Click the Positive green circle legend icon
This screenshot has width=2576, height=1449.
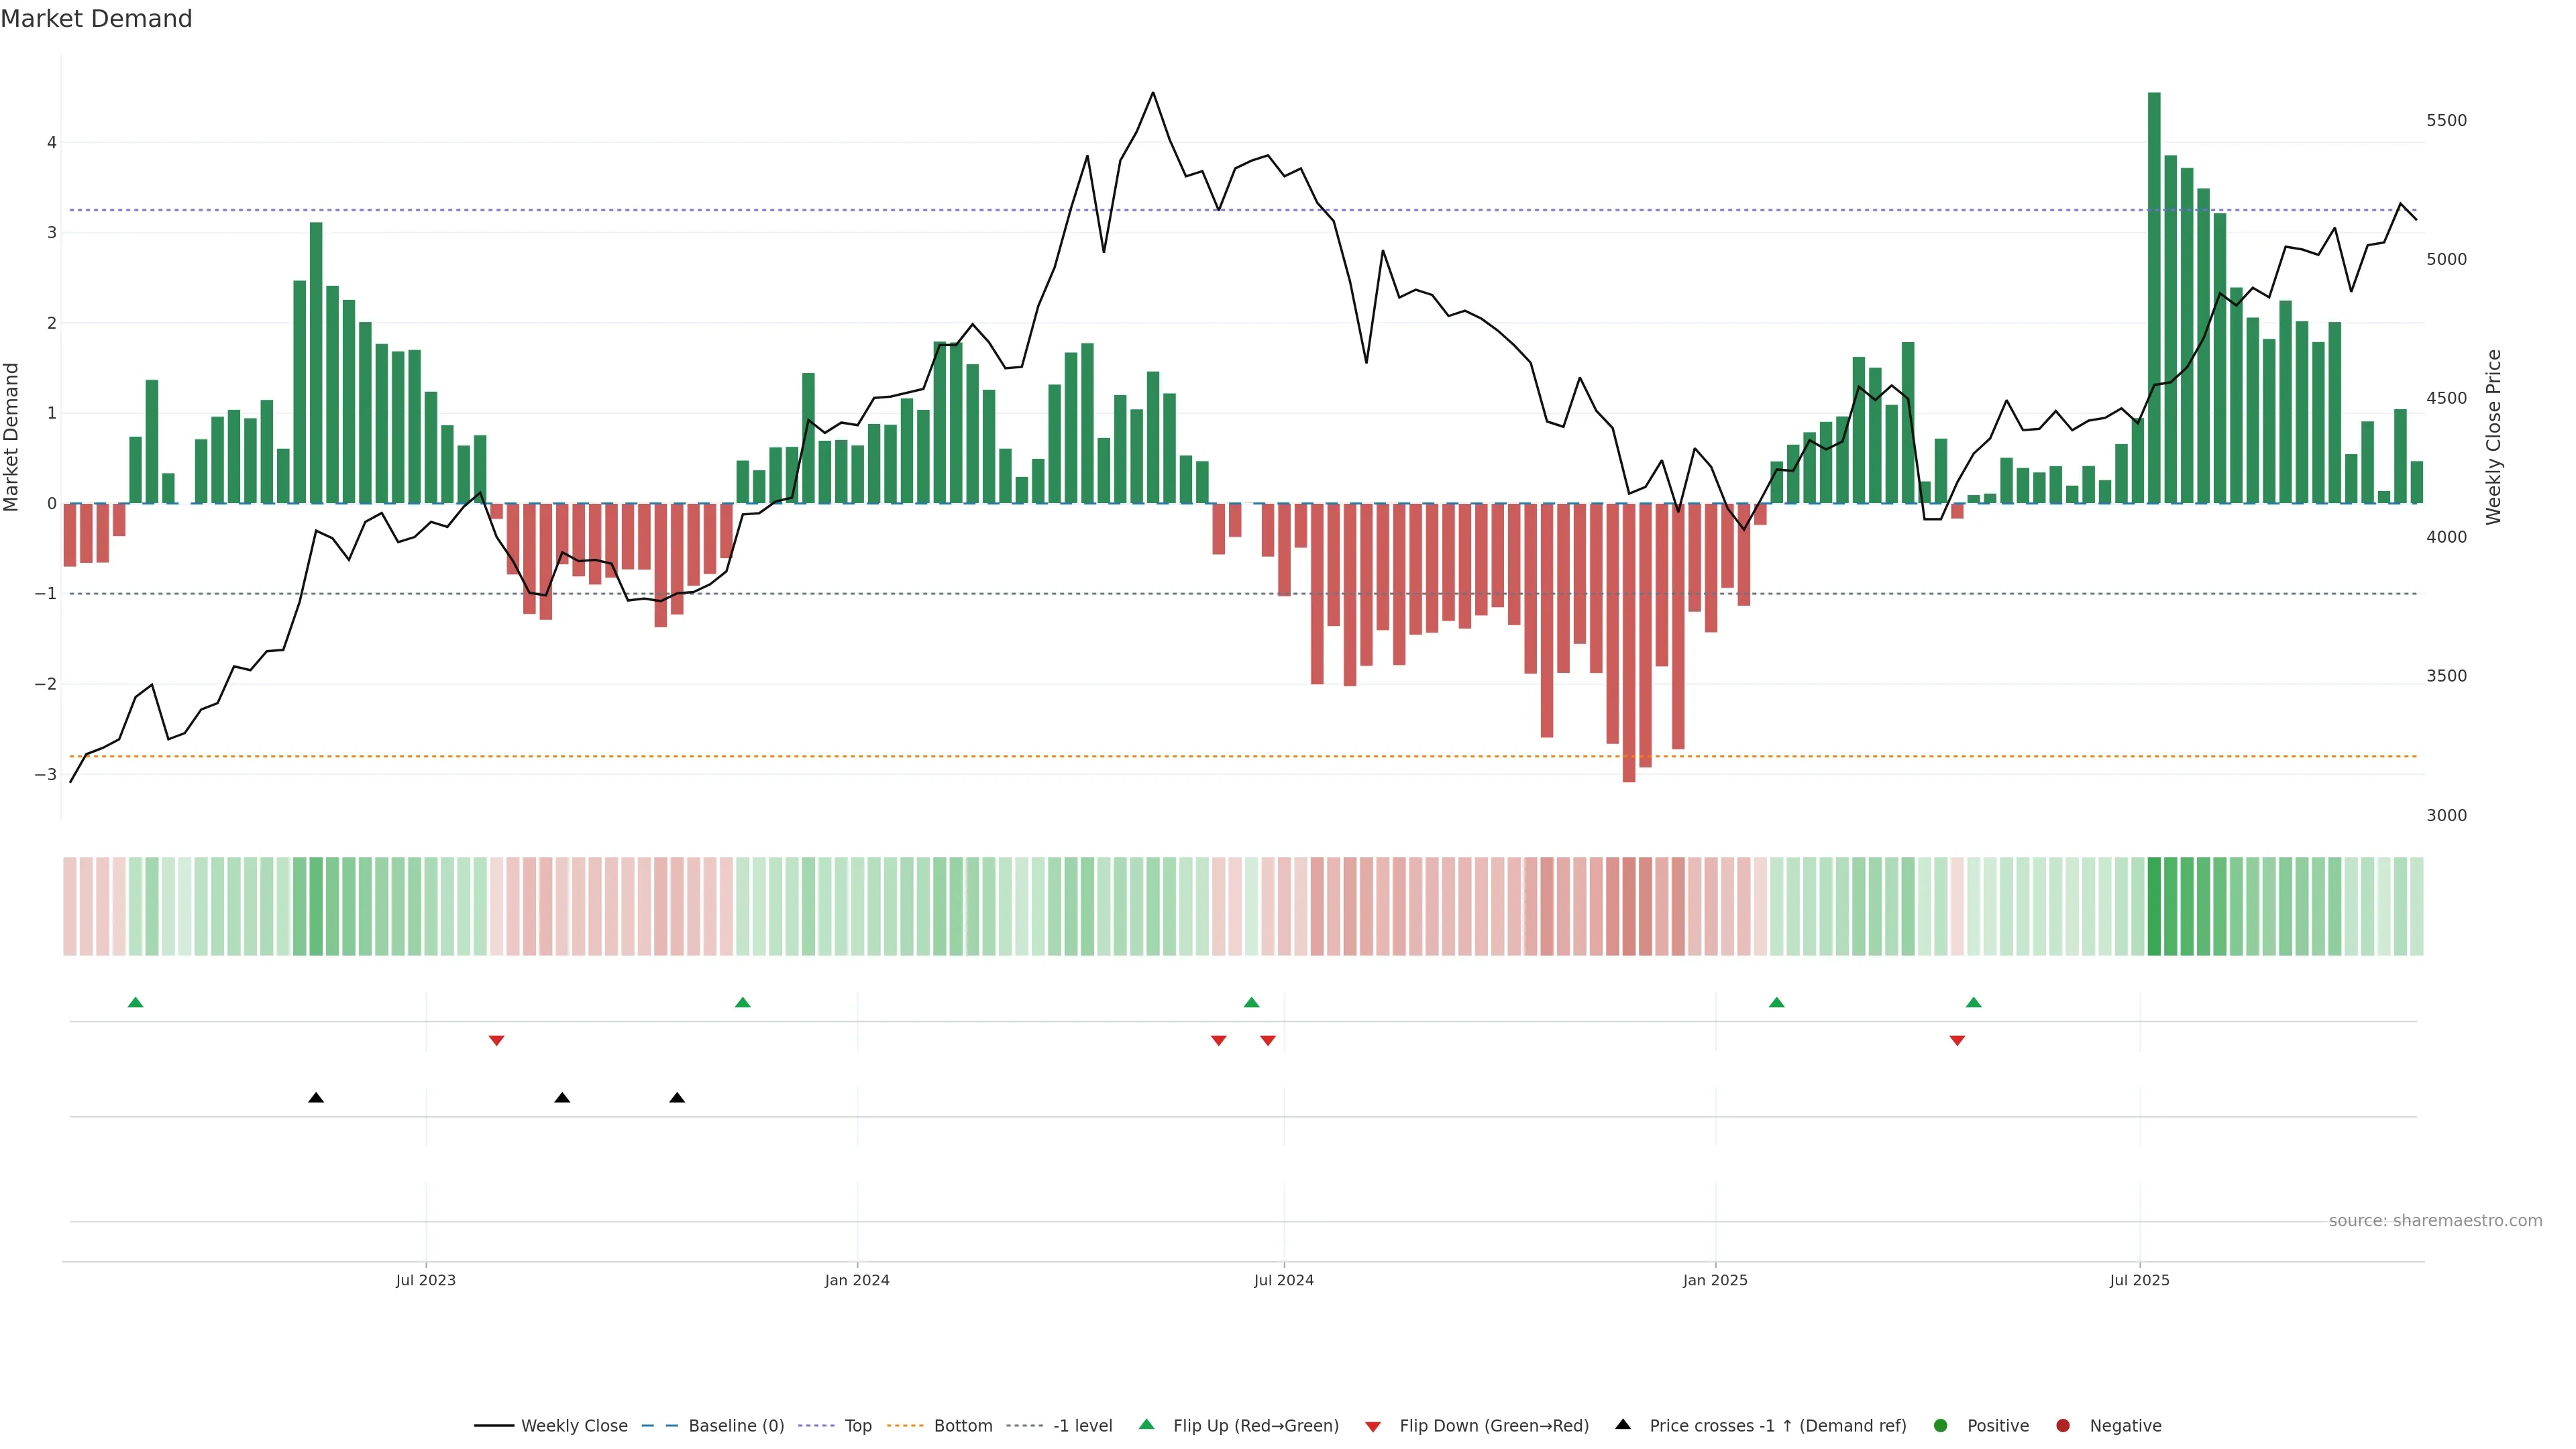pyautogui.click(x=1941, y=1425)
